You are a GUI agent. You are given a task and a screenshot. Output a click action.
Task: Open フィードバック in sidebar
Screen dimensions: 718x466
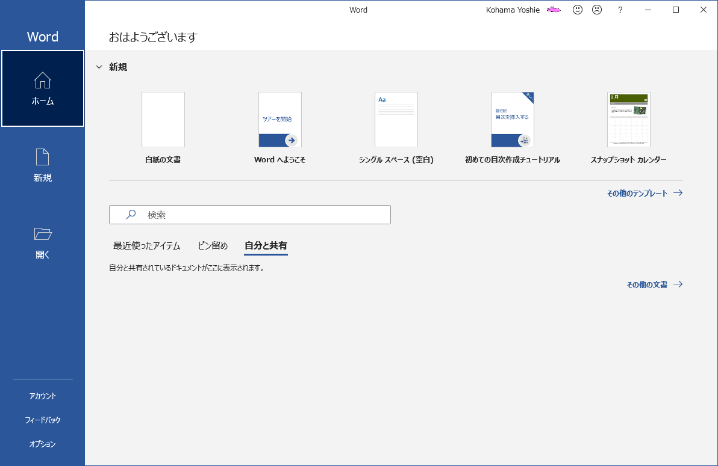[43, 420]
